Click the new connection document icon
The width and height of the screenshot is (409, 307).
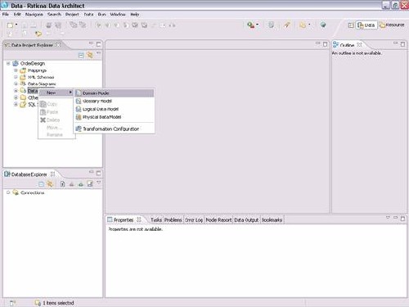(62, 184)
